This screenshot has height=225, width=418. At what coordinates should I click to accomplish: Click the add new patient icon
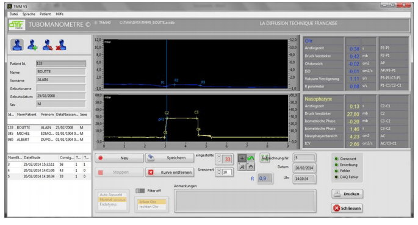tap(32, 45)
